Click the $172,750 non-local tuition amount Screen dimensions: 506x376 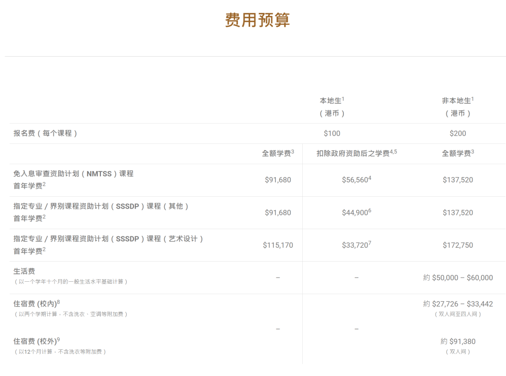click(458, 245)
